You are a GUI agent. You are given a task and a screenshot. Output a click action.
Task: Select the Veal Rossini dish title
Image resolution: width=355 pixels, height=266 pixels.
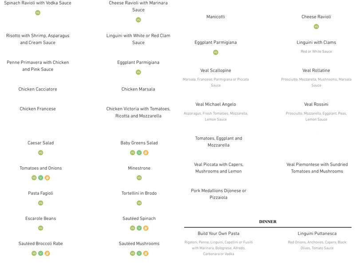pos(316,105)
